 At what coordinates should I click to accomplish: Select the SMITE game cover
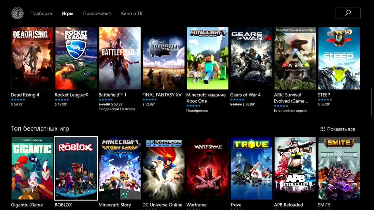(x=339, y=168)
